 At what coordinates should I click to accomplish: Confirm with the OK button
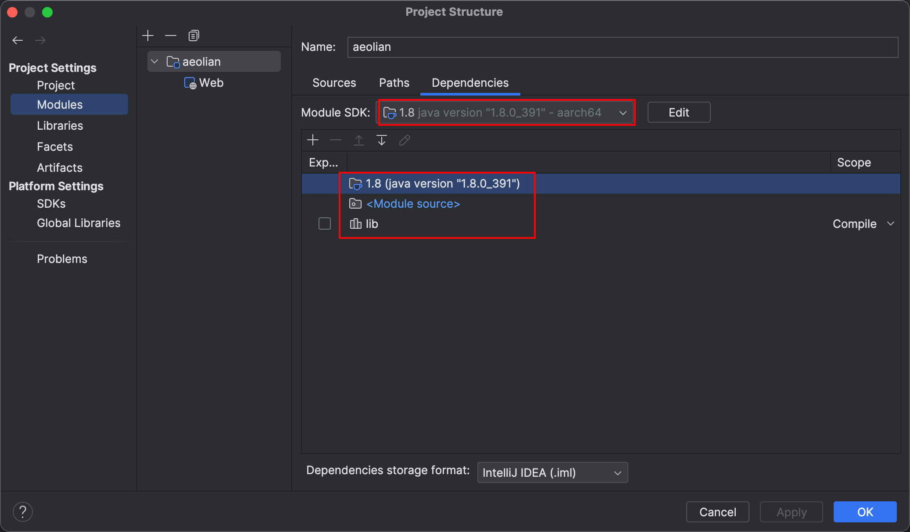coord(865,512)
